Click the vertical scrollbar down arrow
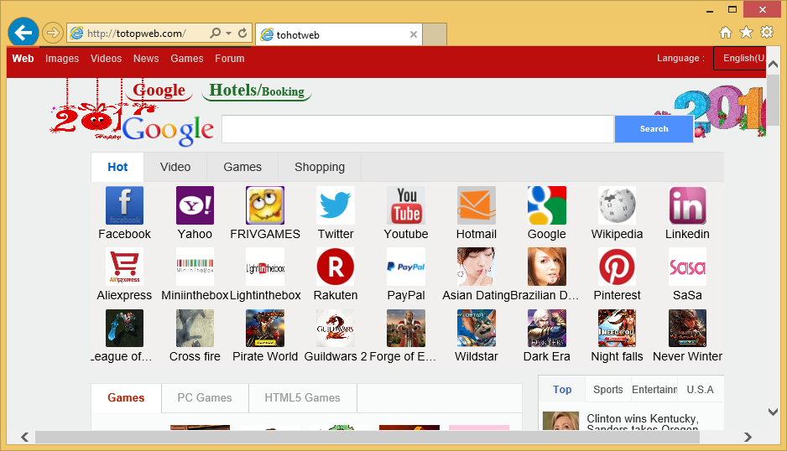The image size is (787, 451). tap(773, 412)
